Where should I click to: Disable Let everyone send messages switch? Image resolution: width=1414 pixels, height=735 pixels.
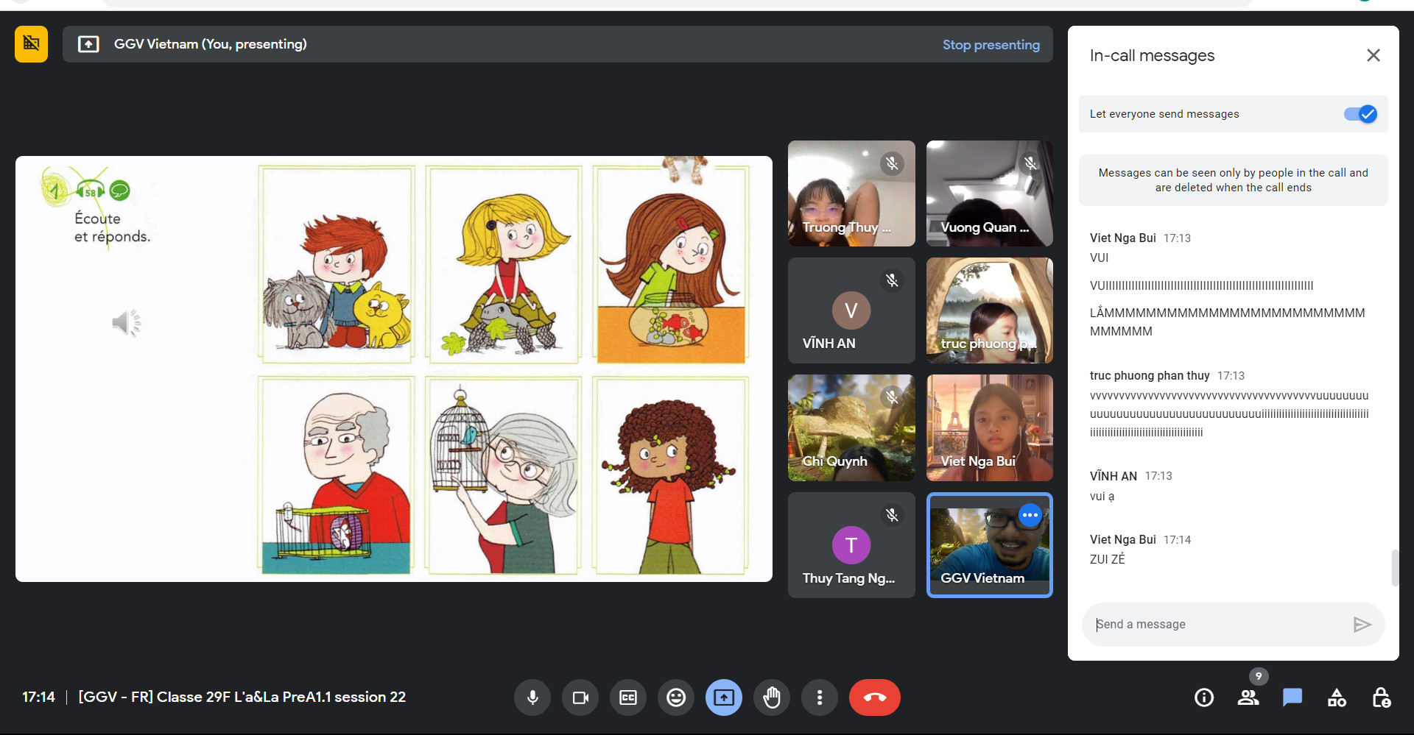pyautogui.click(x=1360, y=114)
